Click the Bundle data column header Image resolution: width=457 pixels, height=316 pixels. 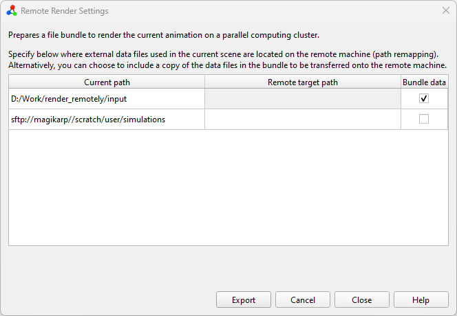pyautogui.click(x=424, y=82)
